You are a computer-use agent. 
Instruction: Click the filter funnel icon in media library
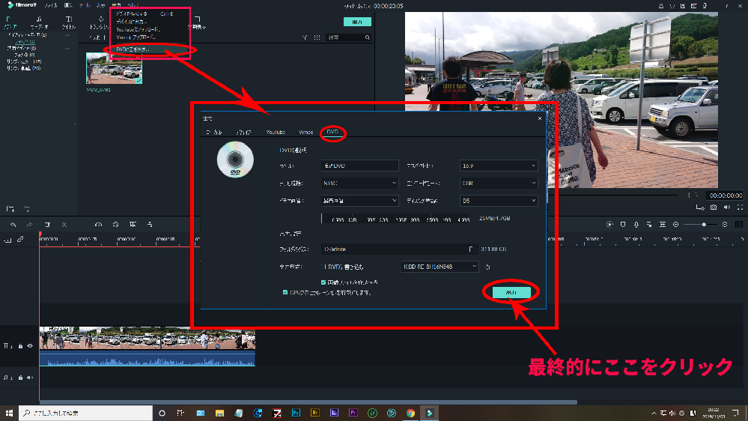pyautogui.click(x=304, y=37)
